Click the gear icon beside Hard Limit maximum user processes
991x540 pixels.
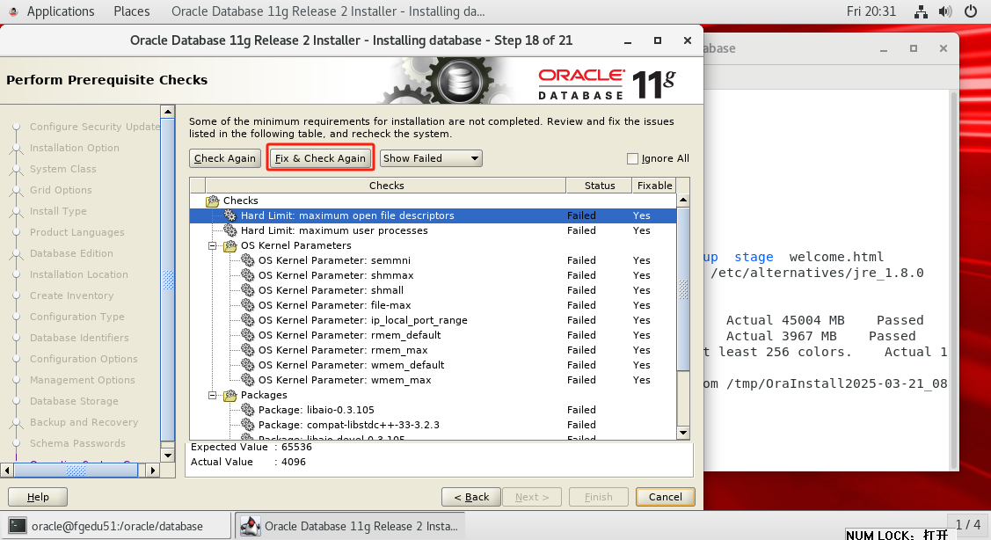click(x=230, y=230)
